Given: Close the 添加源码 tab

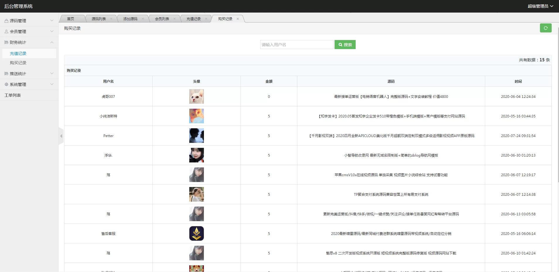Looking at the screenshot, I should point(143,18).
